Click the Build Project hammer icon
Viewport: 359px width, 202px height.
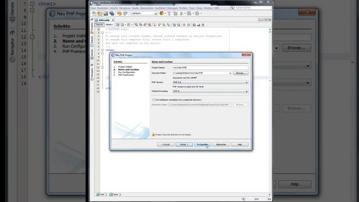[169, 13]
